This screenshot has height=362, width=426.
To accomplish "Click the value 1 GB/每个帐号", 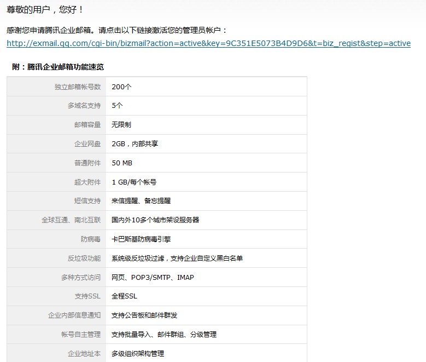I will [134, 182].
